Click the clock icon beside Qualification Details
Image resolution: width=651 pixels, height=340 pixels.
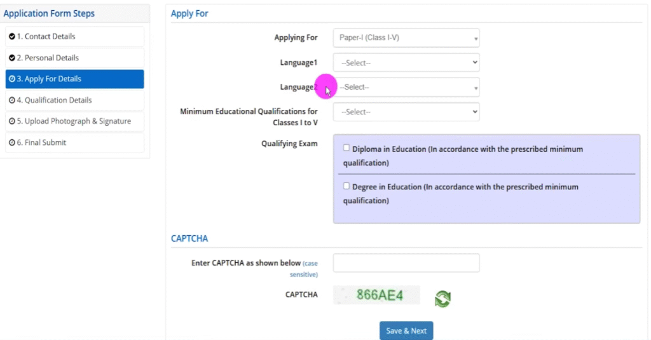point(12,100)
